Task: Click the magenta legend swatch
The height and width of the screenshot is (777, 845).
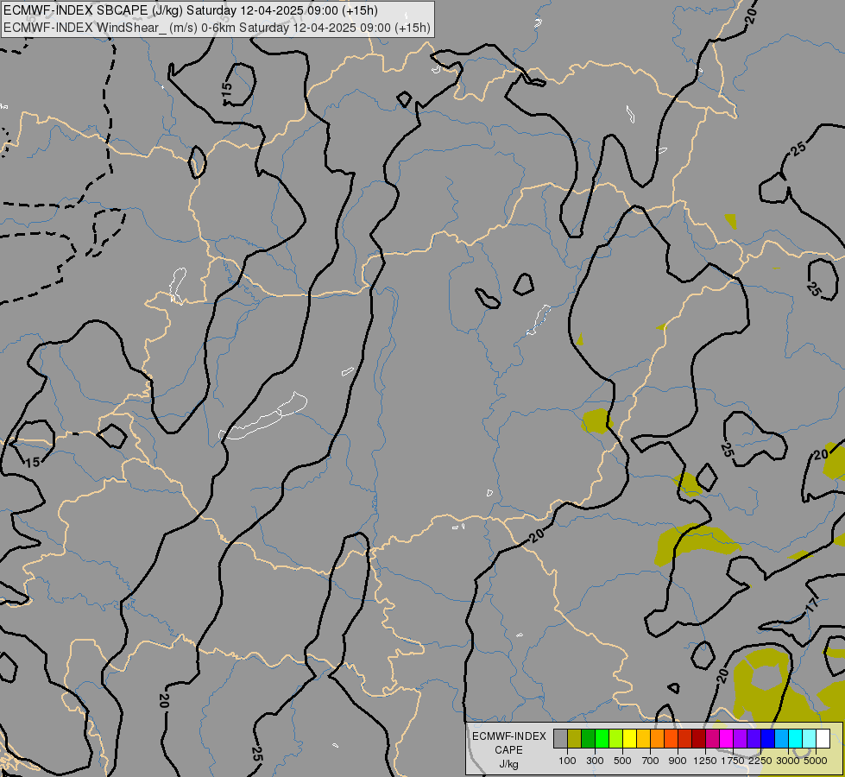Action: 727,739
